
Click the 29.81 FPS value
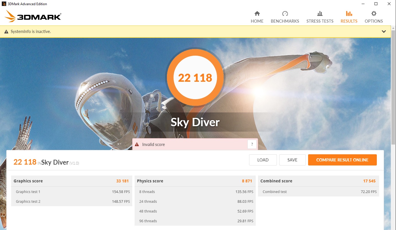tap(245, 221)
